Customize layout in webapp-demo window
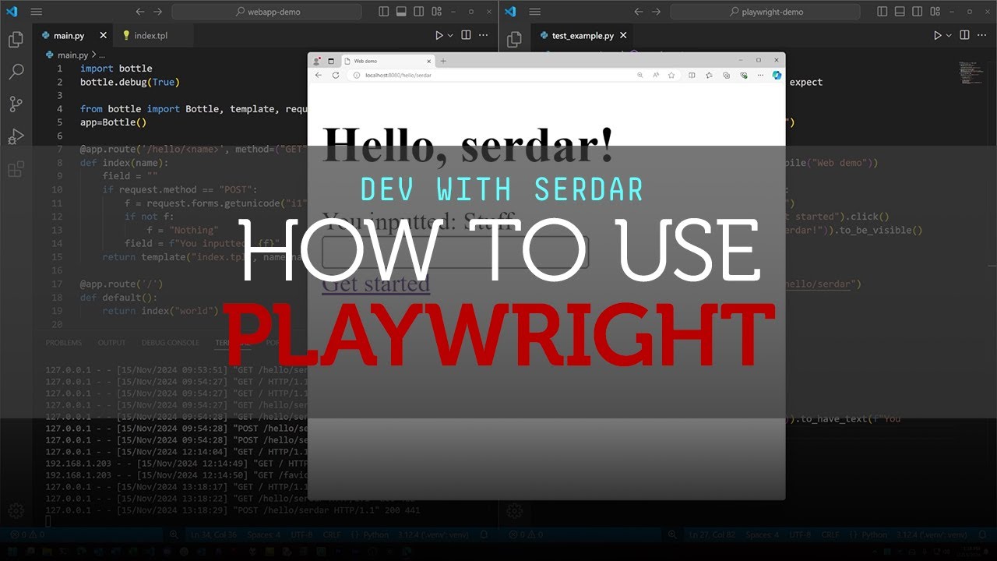 pyautogui.click(x=437, y=12)
